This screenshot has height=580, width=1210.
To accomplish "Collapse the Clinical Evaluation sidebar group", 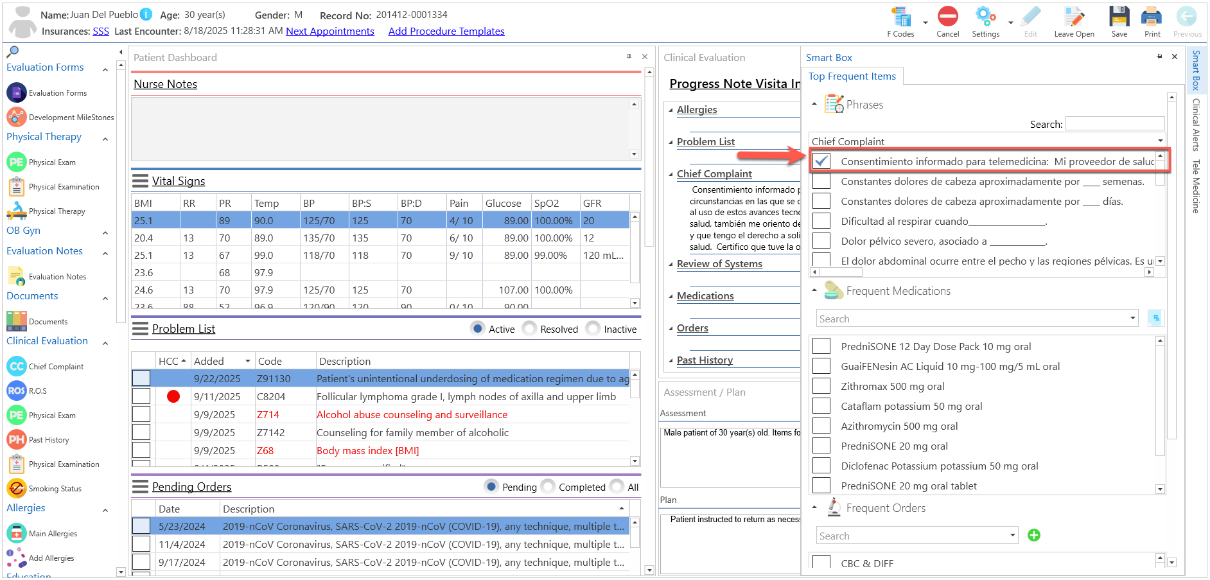I will [x=105, y=342].
